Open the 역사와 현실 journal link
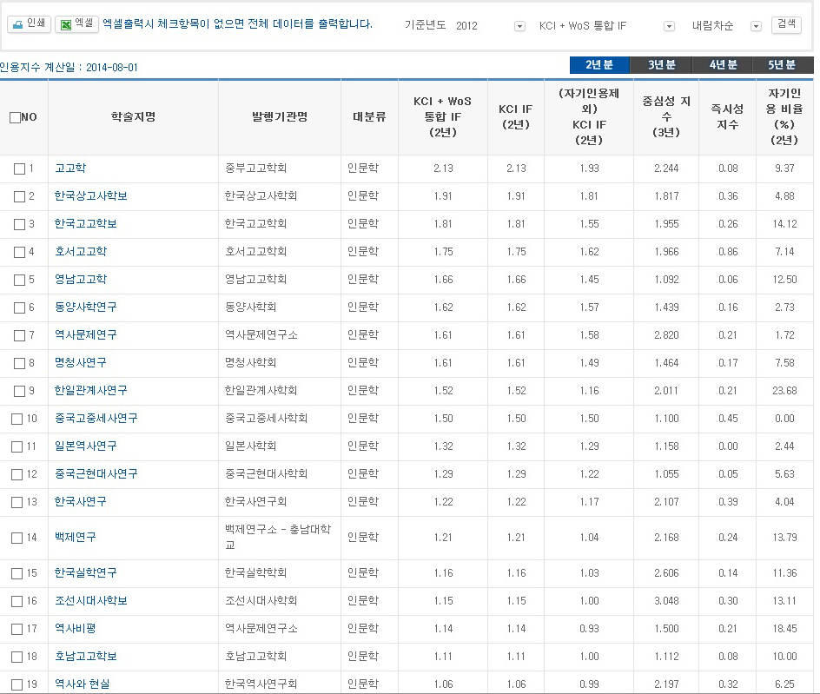 pyautogui.click(x=83, y=684)
